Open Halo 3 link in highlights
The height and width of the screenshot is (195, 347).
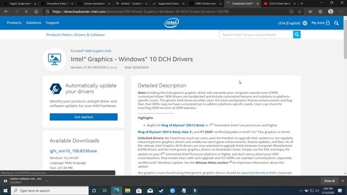pyautogui.click(x=187, y=132)
